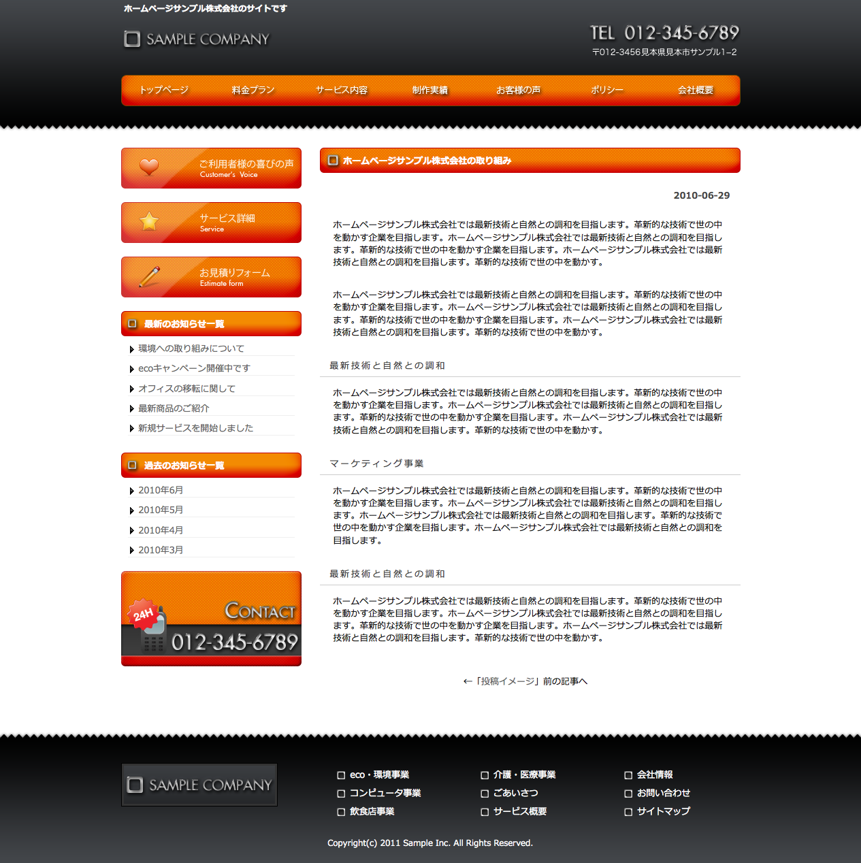861x863 pixels.
Task: Click the square logo icon beside SAMPLE COMPANY header
Action: click(x=132, y=39)
